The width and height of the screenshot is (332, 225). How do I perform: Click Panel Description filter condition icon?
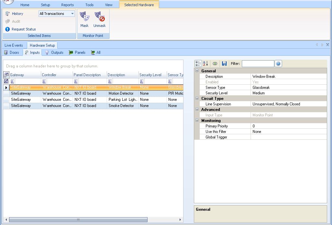[x=76, y=81]
